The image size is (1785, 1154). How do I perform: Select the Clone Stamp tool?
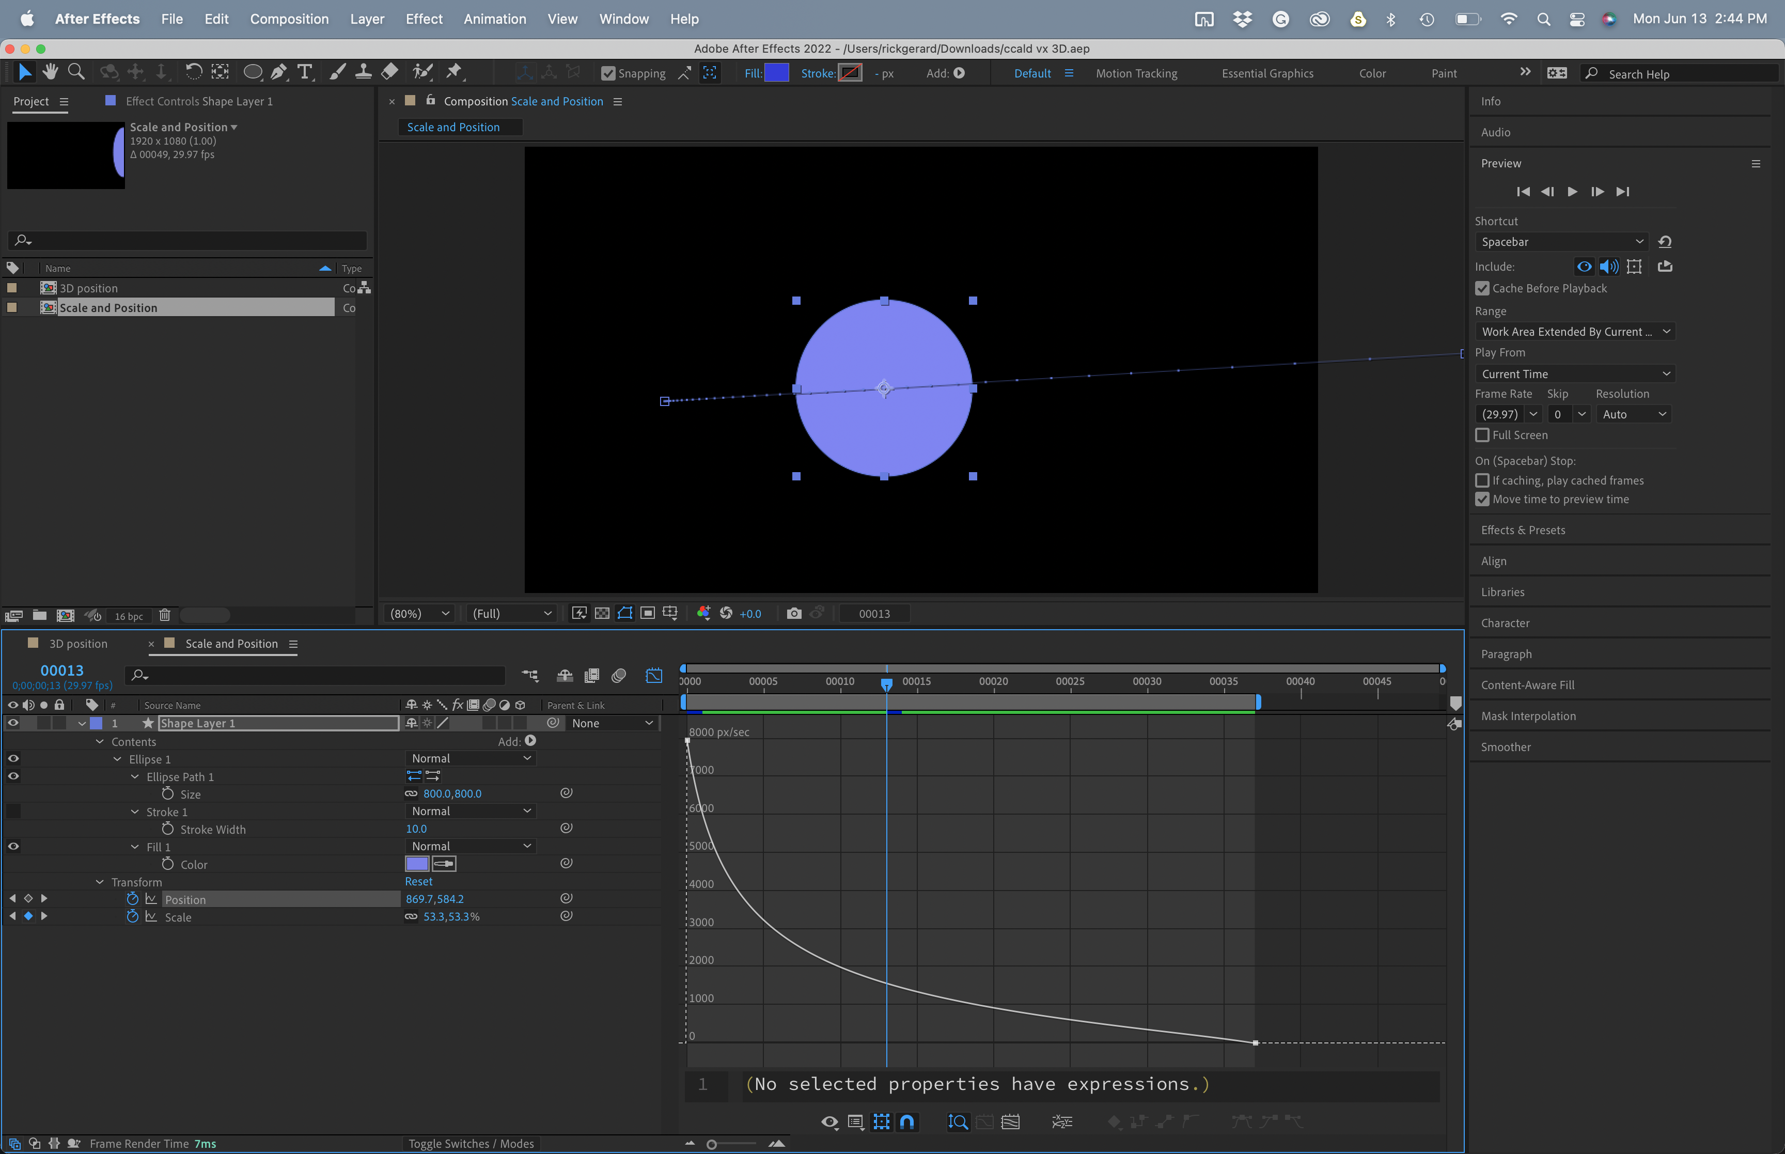(363, 71)
